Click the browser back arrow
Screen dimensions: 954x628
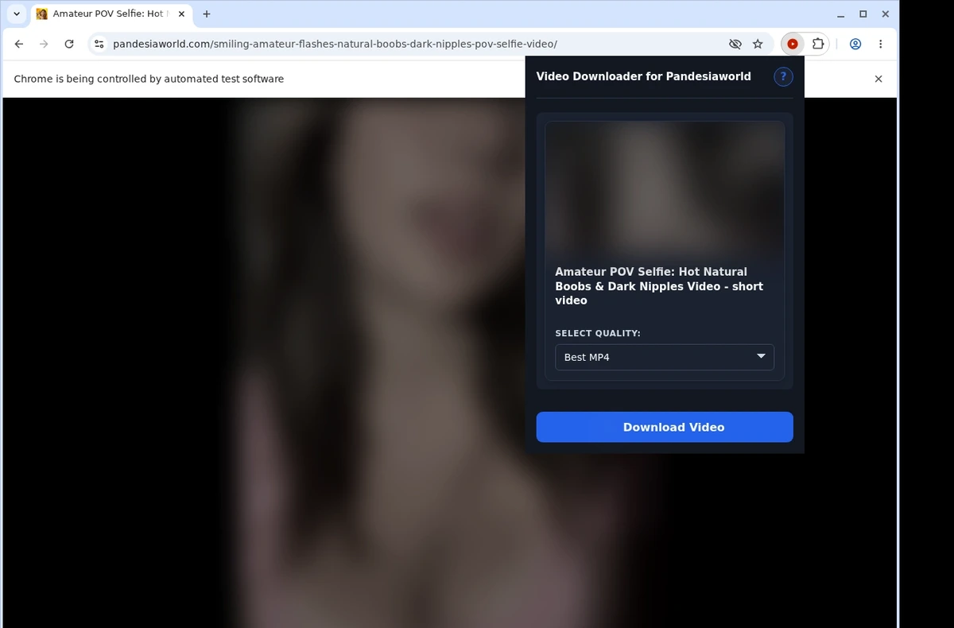19,45
